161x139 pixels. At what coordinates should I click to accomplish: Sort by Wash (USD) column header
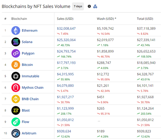[106, 19]
